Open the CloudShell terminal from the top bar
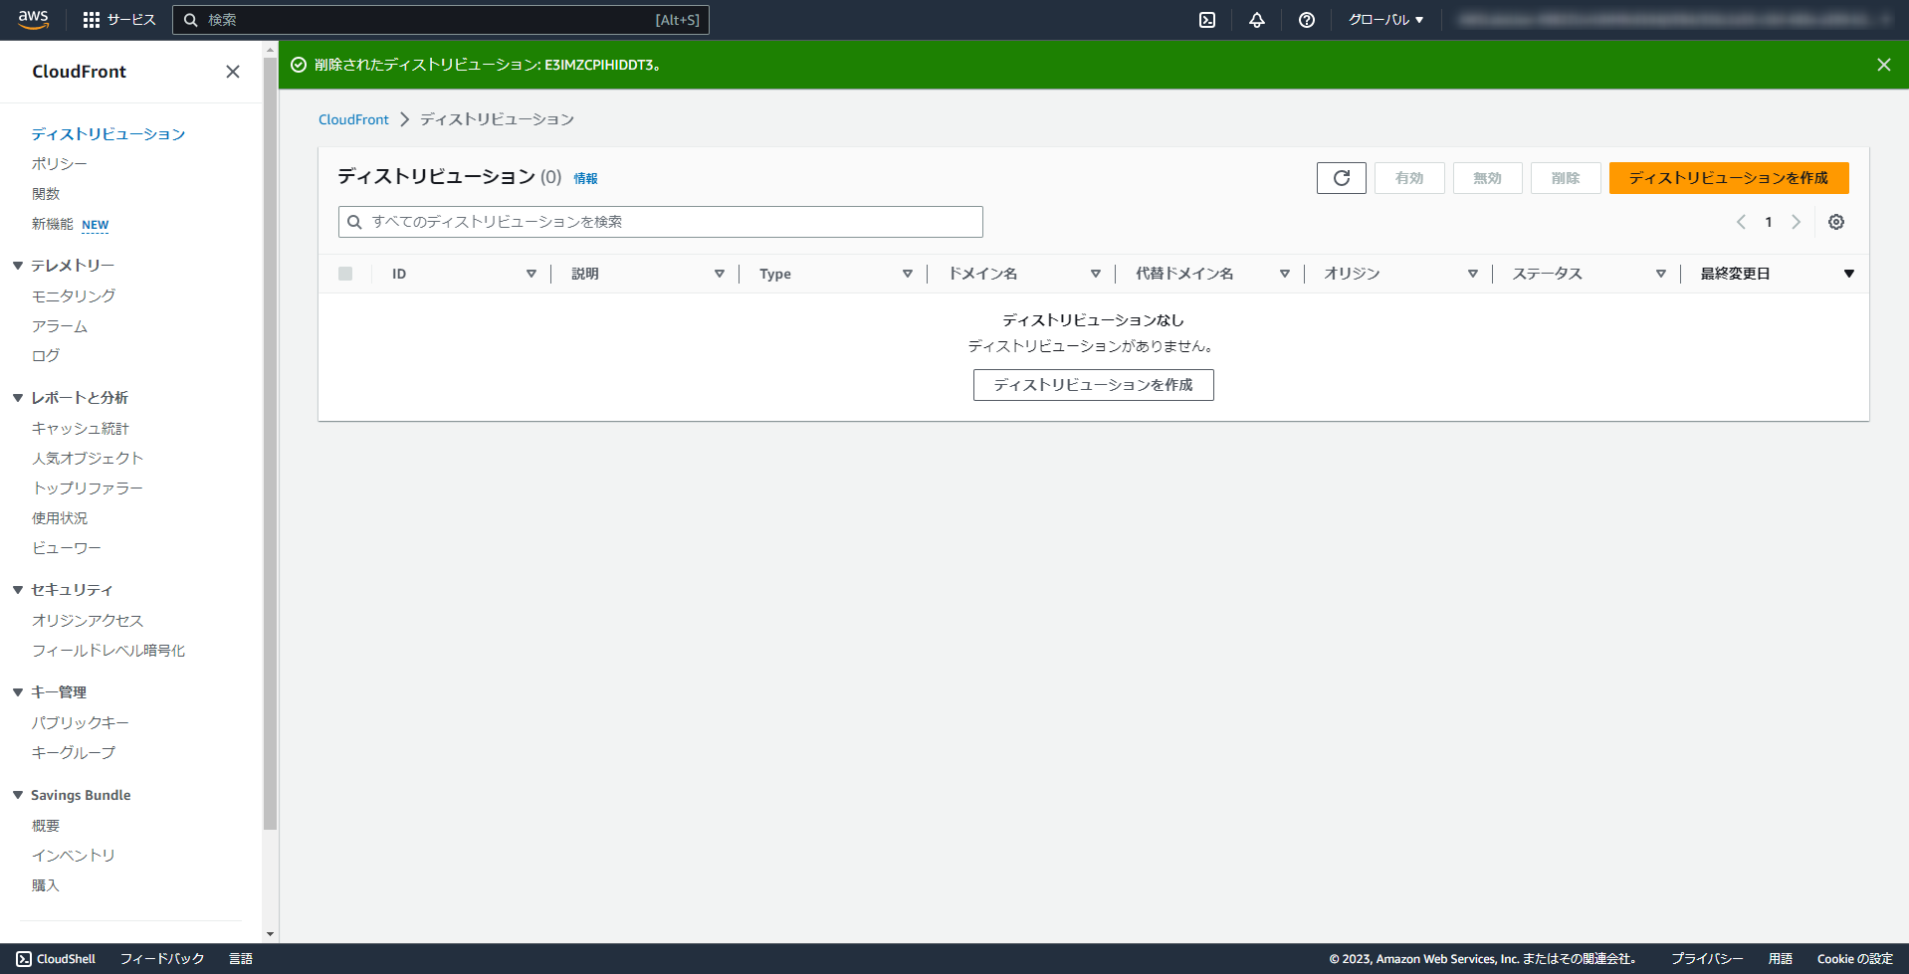 pos(1206,19)
